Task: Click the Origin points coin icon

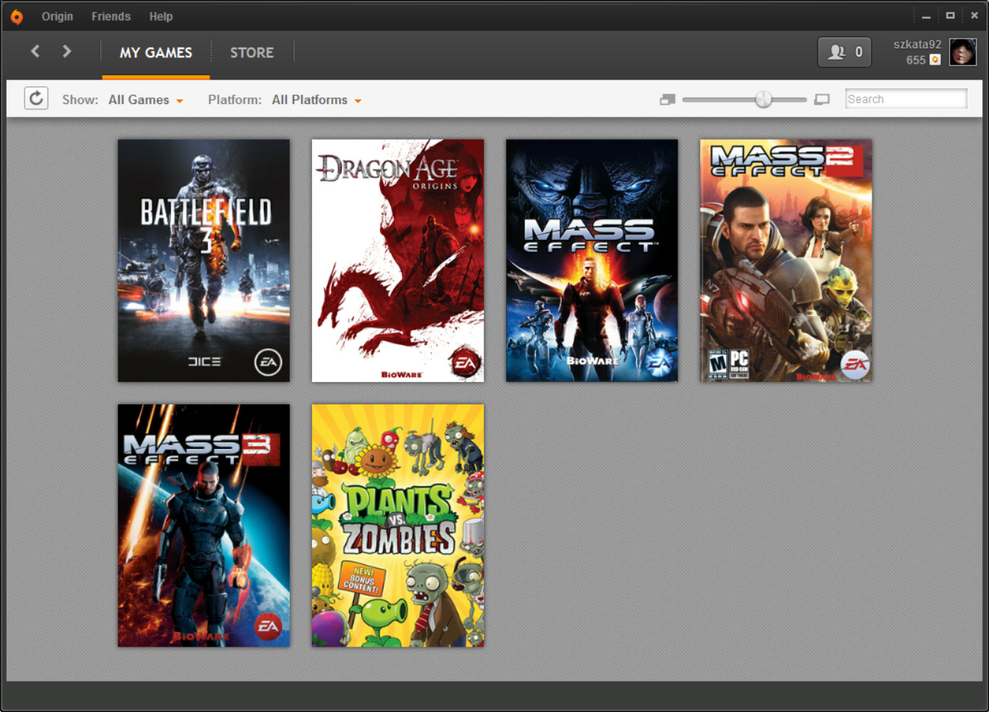Action: (x=936, y=60)
